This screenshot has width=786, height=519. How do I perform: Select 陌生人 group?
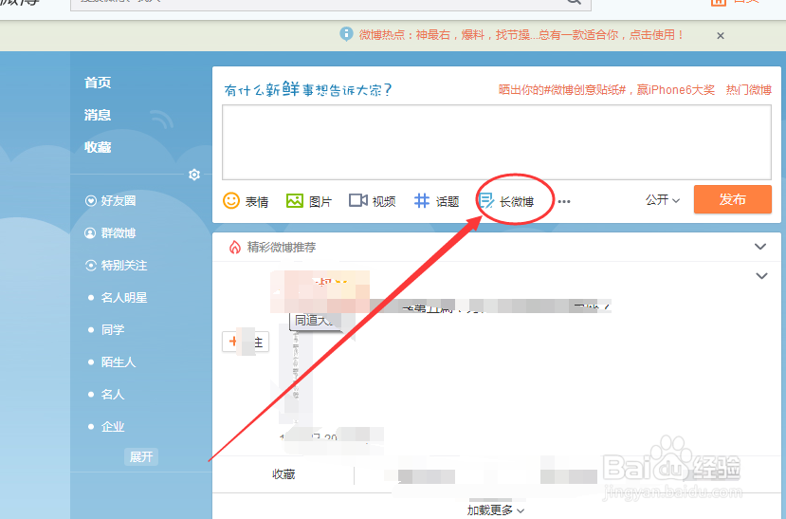[x=119, y=362]
